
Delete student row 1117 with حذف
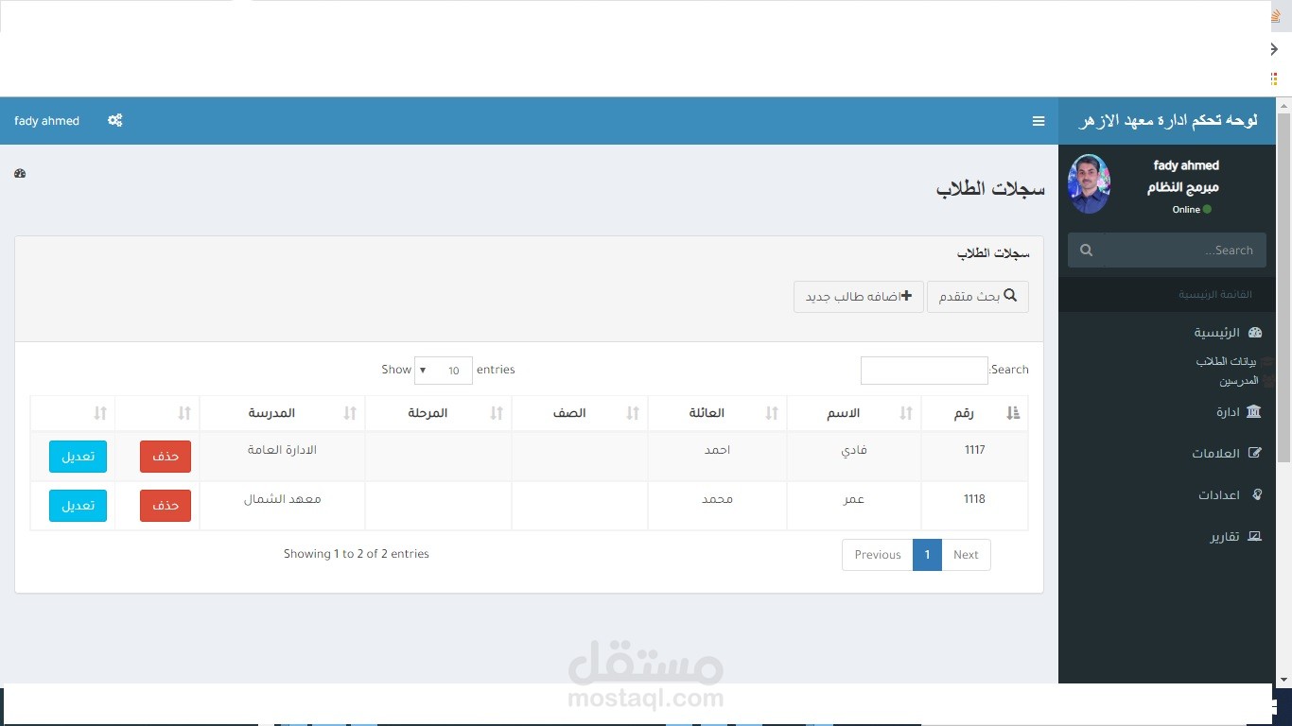pos(166,457)
